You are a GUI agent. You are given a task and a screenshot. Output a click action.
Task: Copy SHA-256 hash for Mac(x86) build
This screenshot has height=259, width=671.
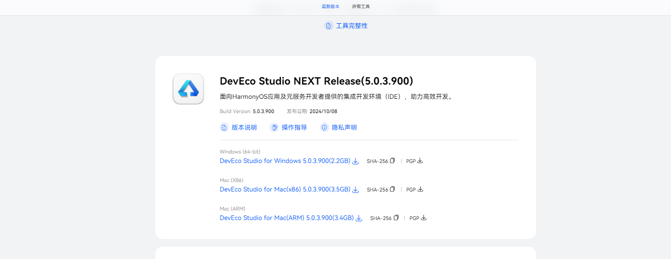[x=393, y=190]
